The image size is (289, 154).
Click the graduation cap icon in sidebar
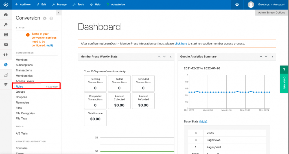tap(6, 84)
